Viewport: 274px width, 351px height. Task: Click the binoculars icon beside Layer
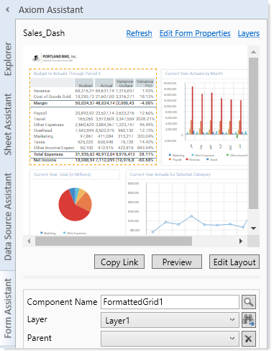249,320
